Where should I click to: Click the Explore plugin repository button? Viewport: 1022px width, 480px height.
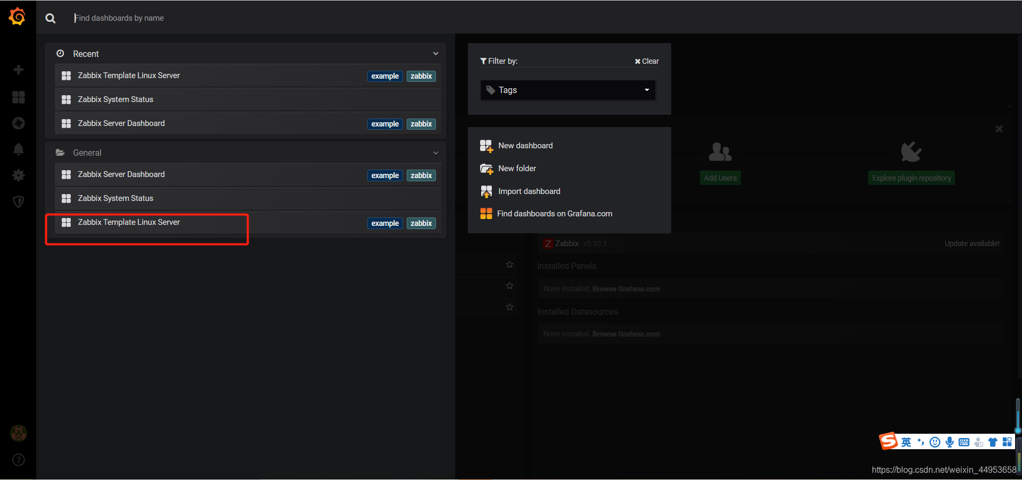(x=911, y=178)
